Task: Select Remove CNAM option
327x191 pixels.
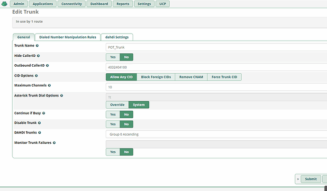Action: (x=191, y=77)
